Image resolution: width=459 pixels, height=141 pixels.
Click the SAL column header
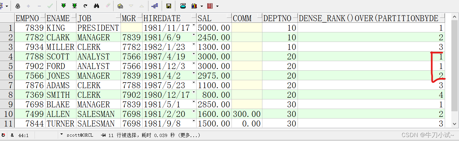pyautogui.click(x=214, y=18)
